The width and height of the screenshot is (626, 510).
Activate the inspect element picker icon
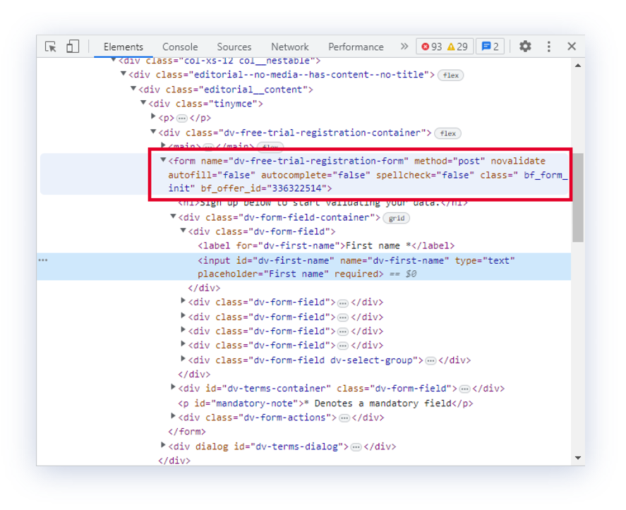[x=51, y=47]
